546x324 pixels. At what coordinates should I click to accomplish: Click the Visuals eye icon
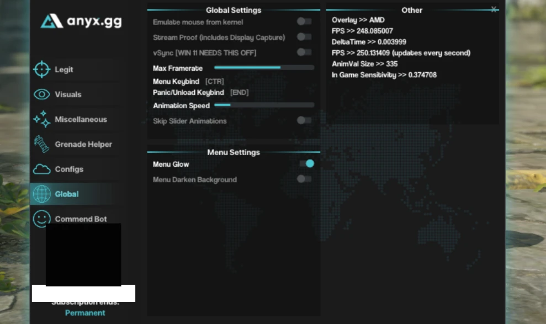[x=42, y=94]
